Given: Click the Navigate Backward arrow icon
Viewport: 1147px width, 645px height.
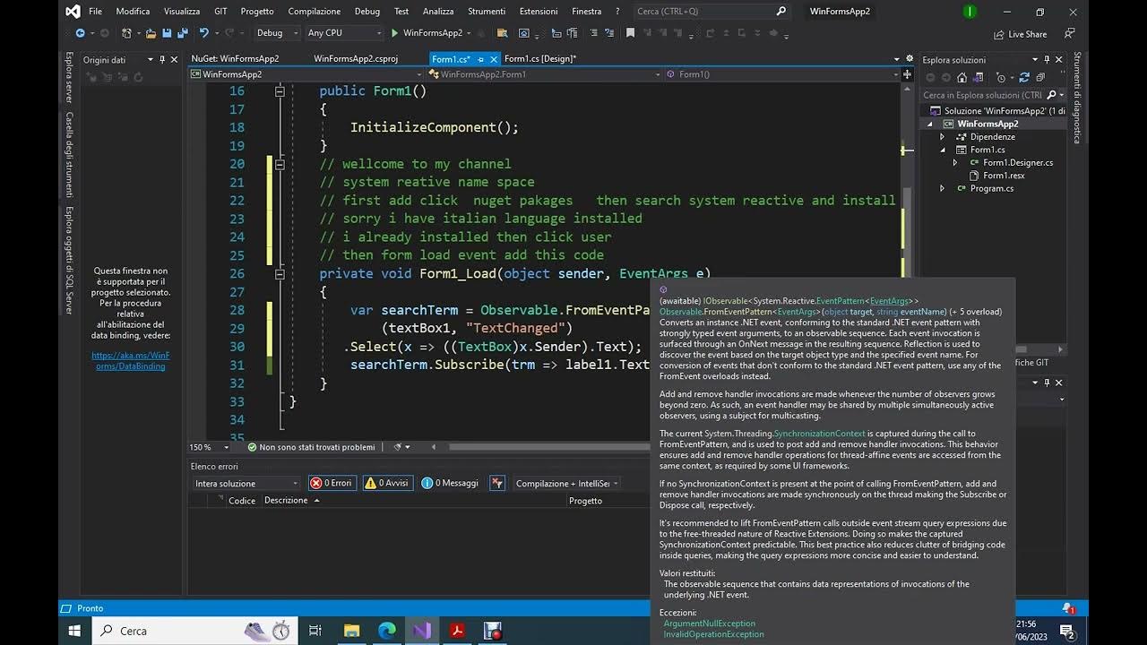Looking at the screenshot, I should point(80,33).
